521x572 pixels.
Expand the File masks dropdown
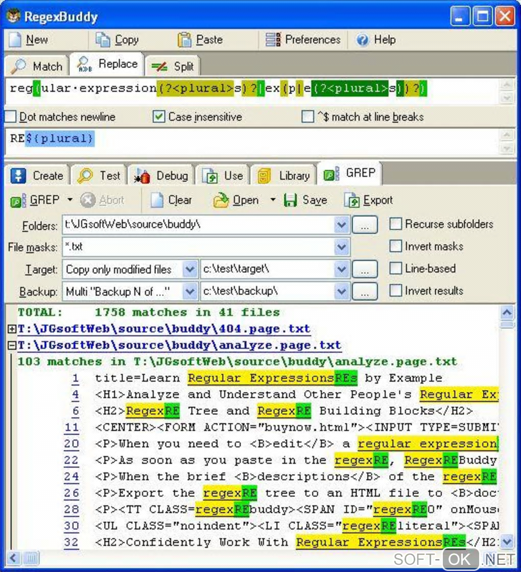coord(342,247)
